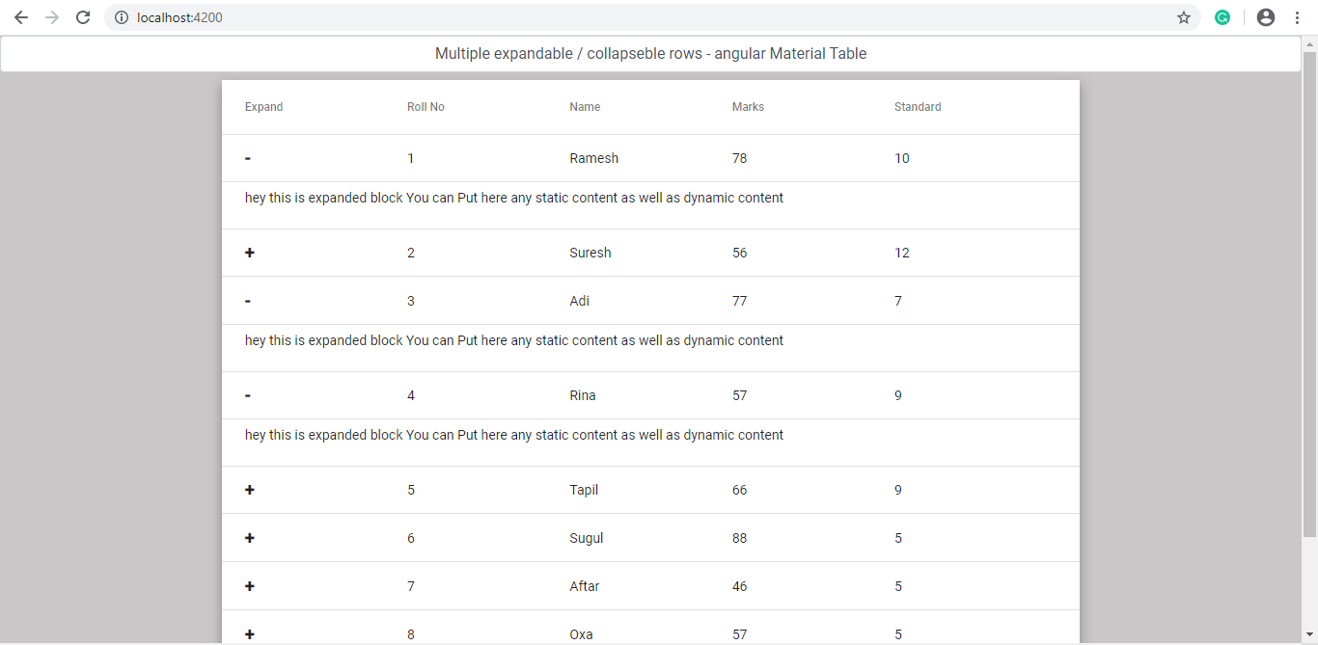
Task: Expand the Tapil row
Action: (x=249, y=489)
